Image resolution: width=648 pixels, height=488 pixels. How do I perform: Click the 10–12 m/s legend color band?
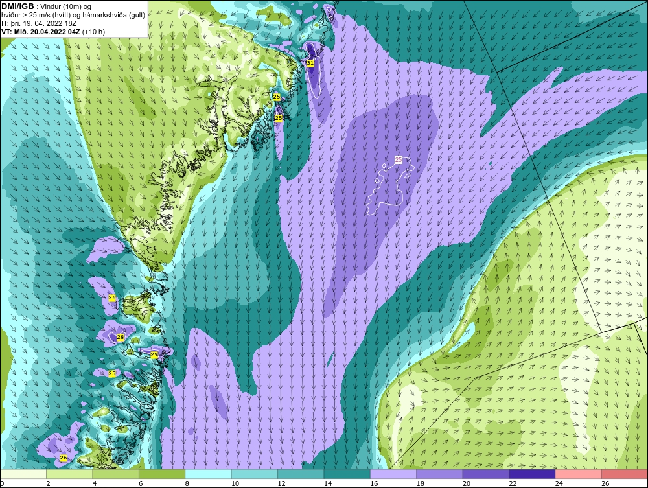point(255,474)
